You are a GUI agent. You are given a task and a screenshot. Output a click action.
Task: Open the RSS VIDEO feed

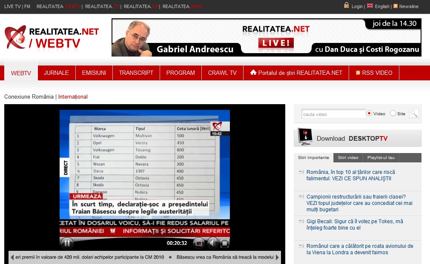pyautogui.click(x=374, y=72)
